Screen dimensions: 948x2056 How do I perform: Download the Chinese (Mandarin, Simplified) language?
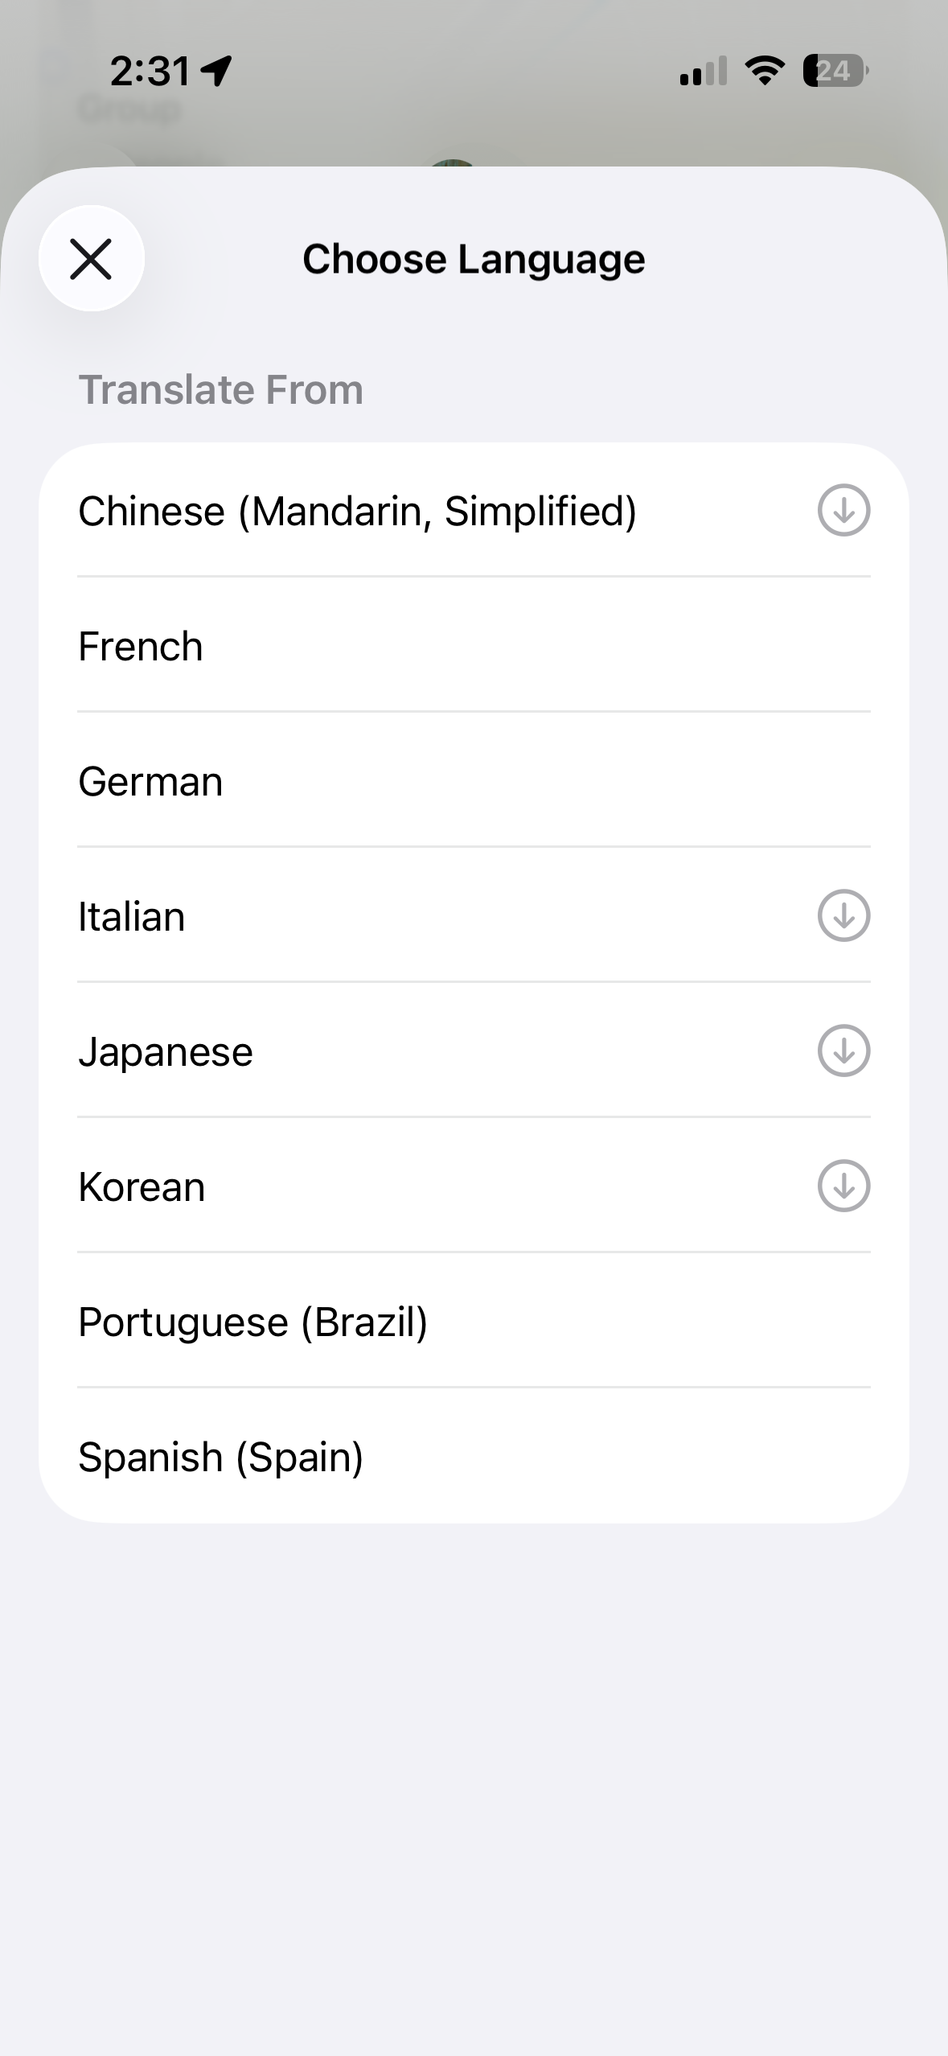point(843,510)
